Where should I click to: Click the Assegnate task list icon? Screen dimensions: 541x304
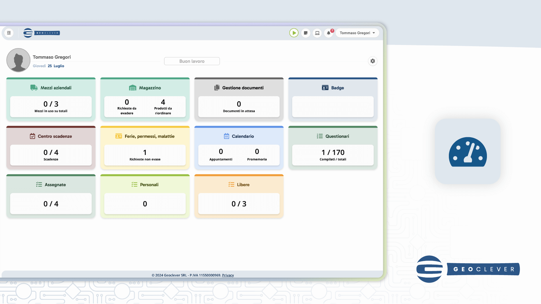(x=39, y=184)
